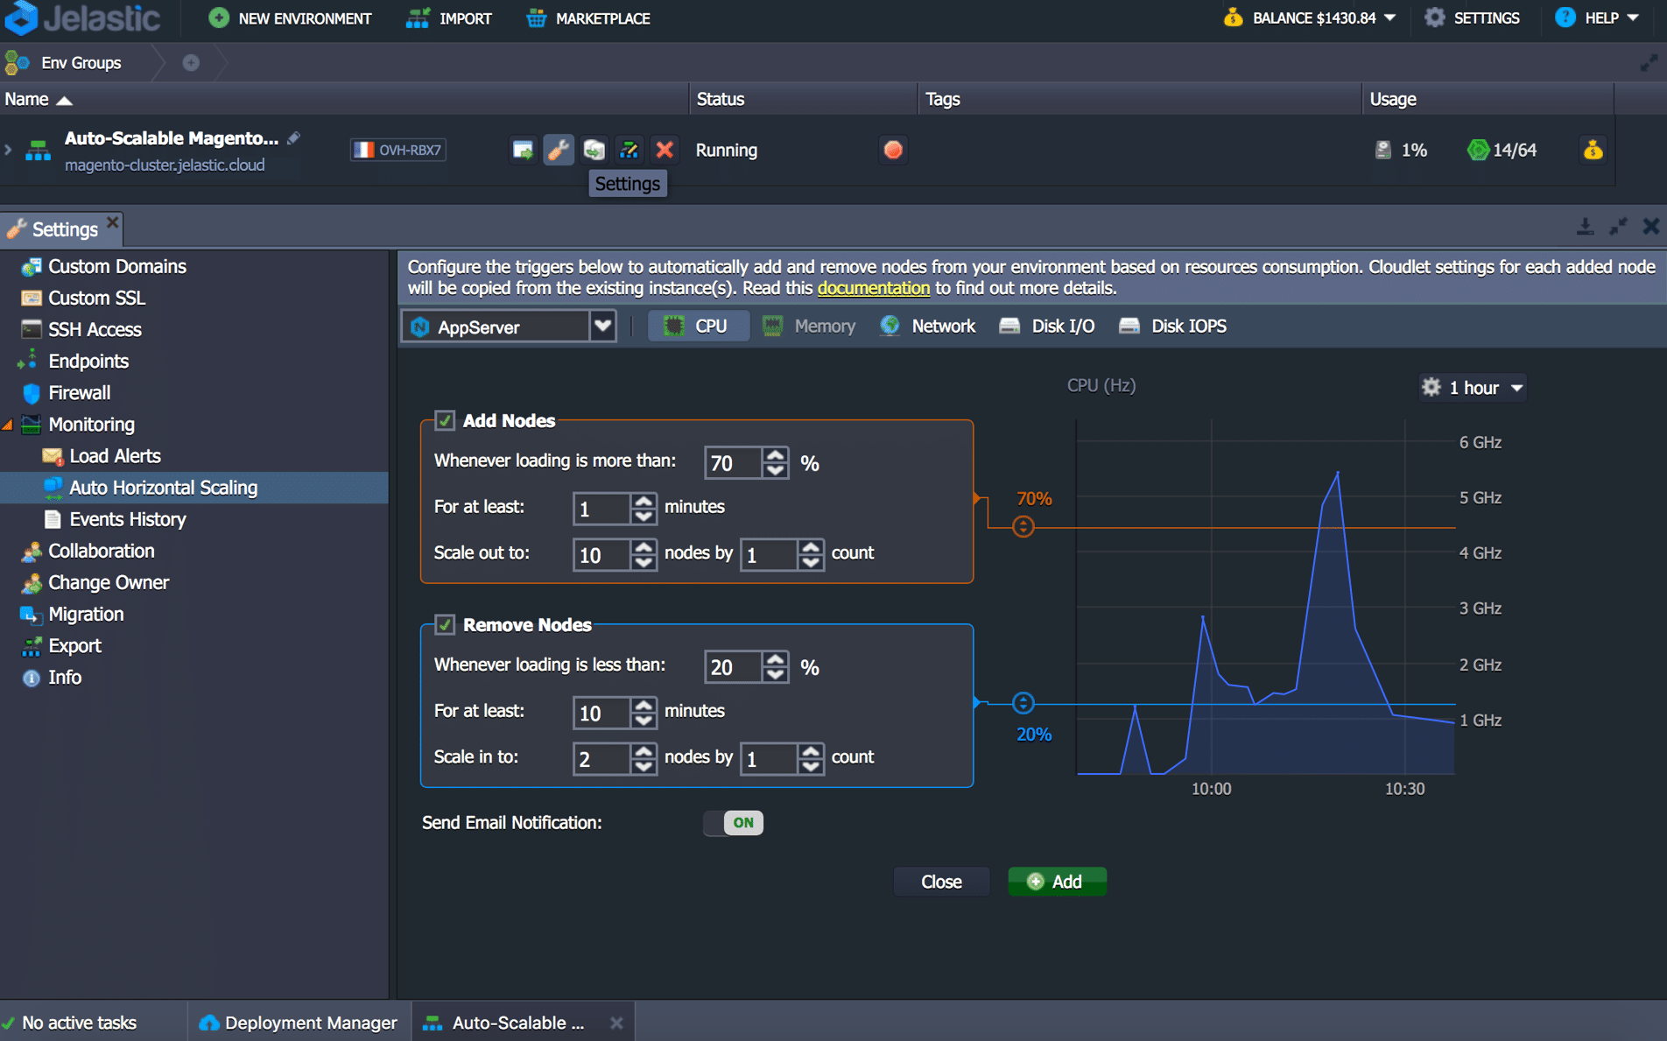The height and width of the screenshot is (1041, 1667).
Task: Click the 70% threshold slider handle
Action: [1023, 527]
